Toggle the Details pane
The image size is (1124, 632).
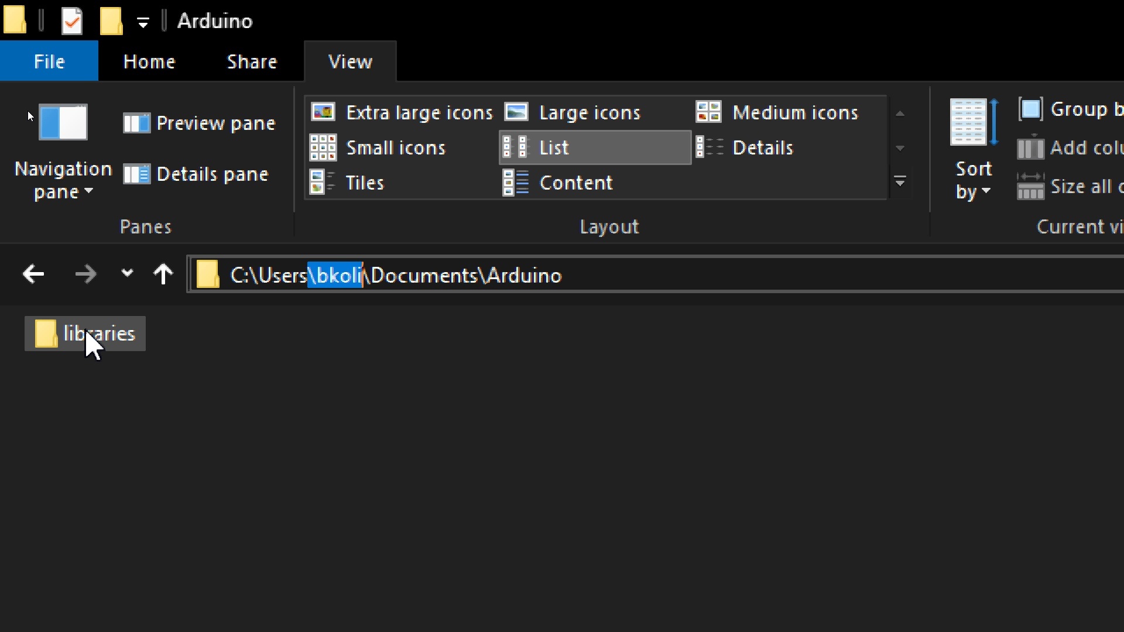pyautogui.click(x=196, y=174)
